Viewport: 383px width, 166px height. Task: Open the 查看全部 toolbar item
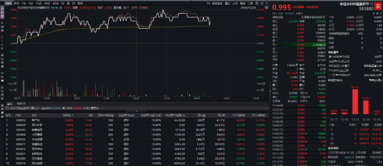pyautogui.click(x=217, y=3)
